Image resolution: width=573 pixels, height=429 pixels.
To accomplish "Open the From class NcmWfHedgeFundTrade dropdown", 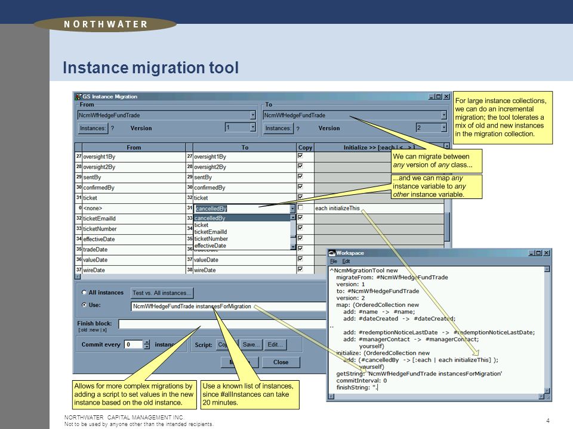I will 253,115.
